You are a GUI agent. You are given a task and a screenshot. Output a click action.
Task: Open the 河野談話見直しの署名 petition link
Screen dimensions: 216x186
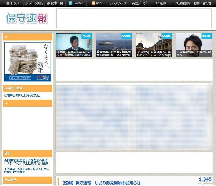[26, 162]
